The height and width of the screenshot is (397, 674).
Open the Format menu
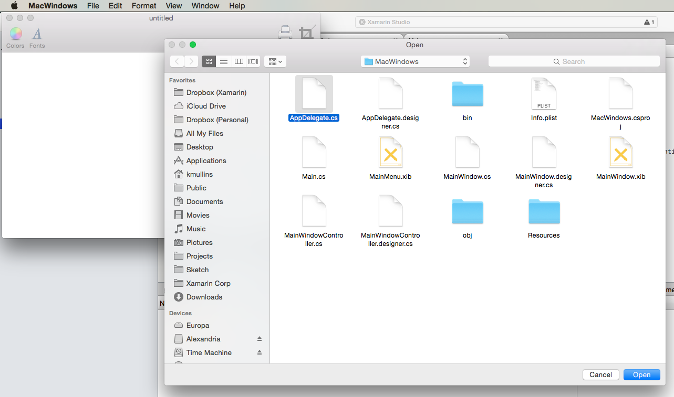tap(143, 6)
